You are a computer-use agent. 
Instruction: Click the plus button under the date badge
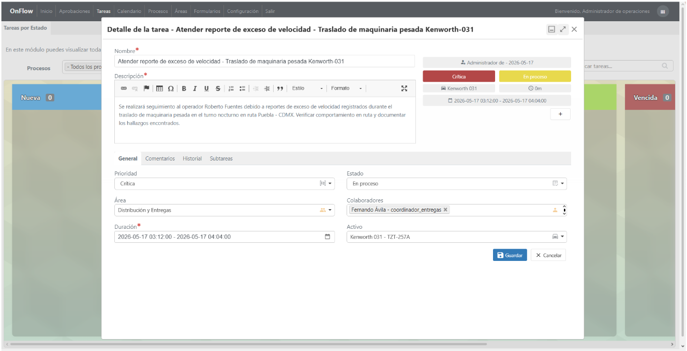point(560,114)
